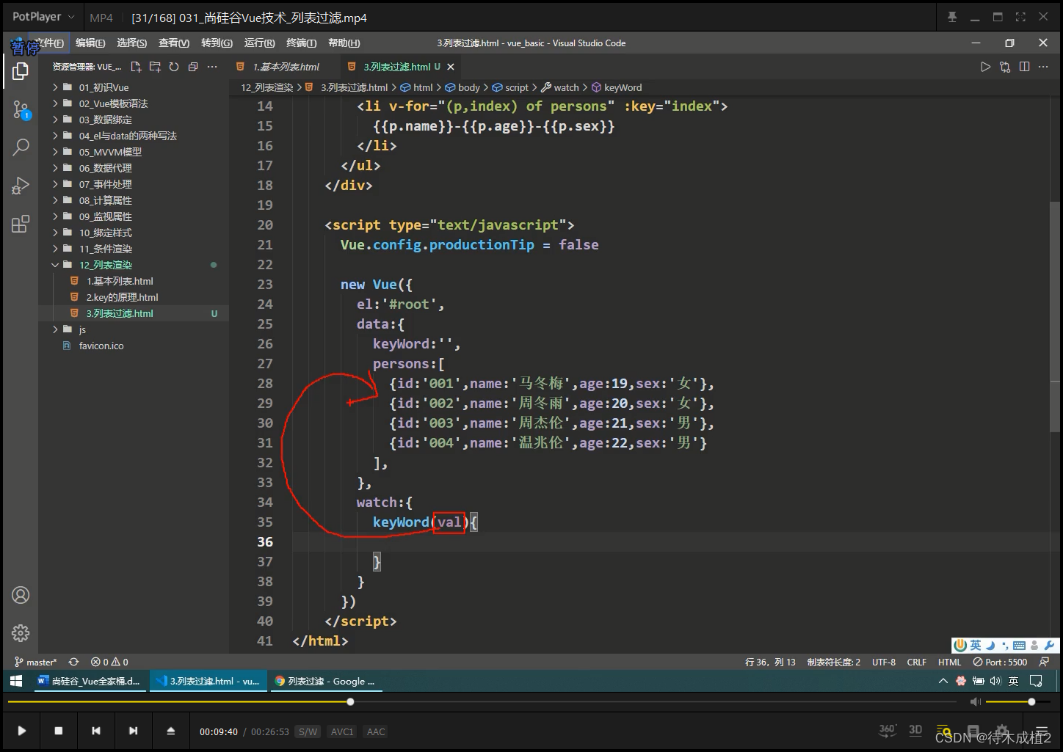
Task: Click the open file eject button
Action: (x=170, y=731)
